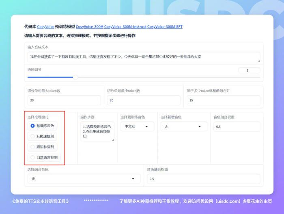Select the 预训练音色 radio option
This screenshot has width=284, height=214.
pos(42,126)
